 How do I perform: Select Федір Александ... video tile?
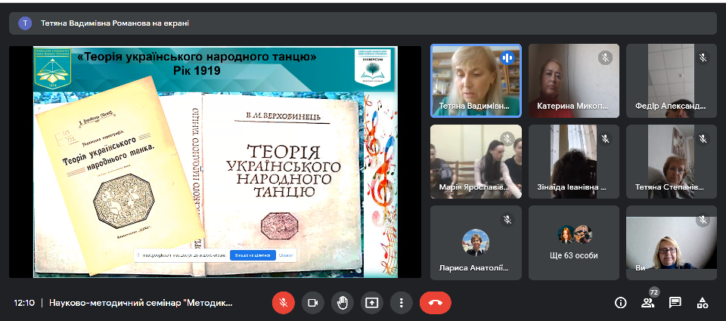[x=672, y=81]
